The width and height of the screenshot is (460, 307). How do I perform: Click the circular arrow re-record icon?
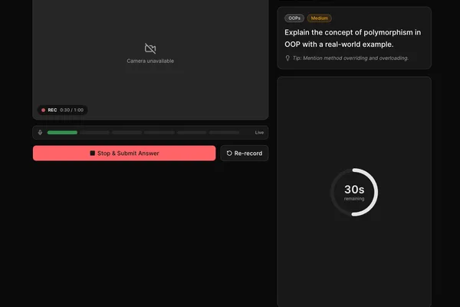pos(229,153)
